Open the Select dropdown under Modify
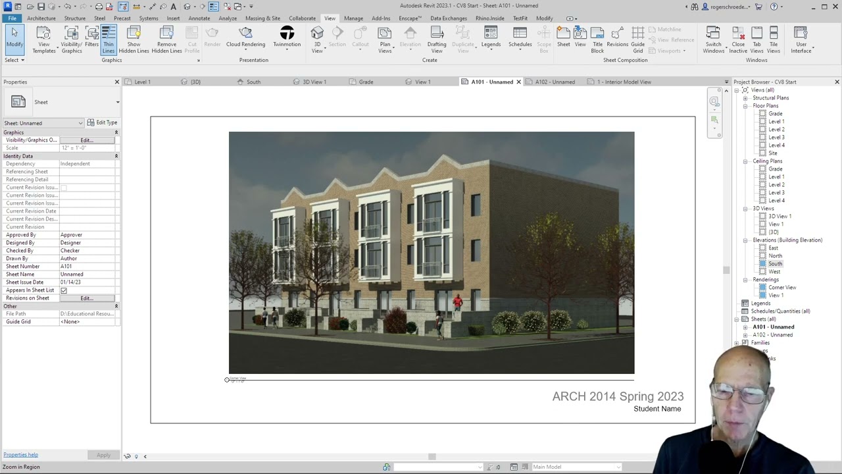This screenshot has height=474, width=842. click(x=14, y=60)
